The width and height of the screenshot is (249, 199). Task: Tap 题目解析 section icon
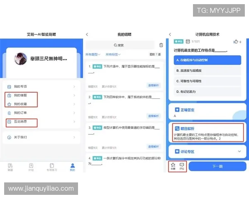(x=177, y=129)
